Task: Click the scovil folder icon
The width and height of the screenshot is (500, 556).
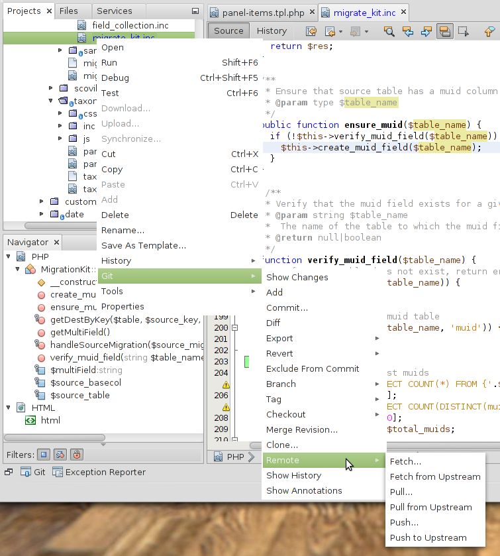Action: [x=64, y=88]
